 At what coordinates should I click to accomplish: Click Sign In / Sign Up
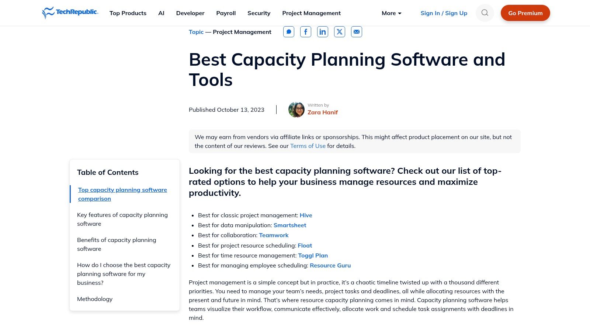pos(444,13)
